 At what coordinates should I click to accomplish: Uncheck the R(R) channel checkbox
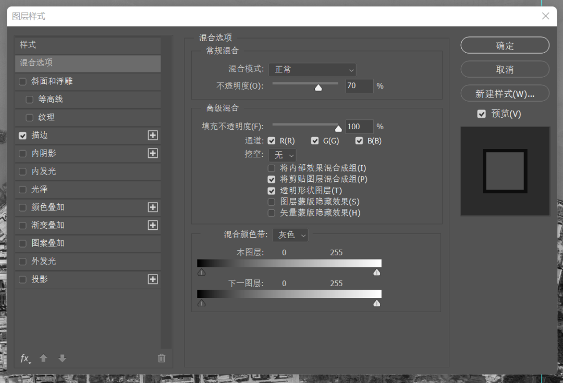(x=272, y=141)
